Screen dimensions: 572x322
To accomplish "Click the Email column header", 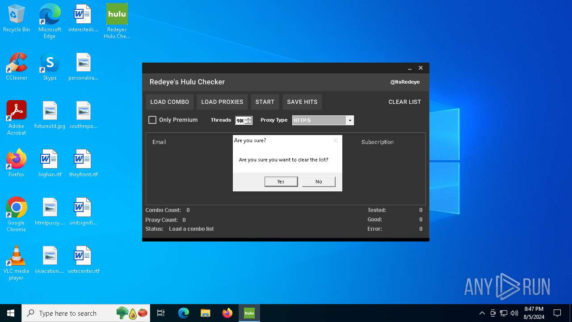I will tap(159, 142).
